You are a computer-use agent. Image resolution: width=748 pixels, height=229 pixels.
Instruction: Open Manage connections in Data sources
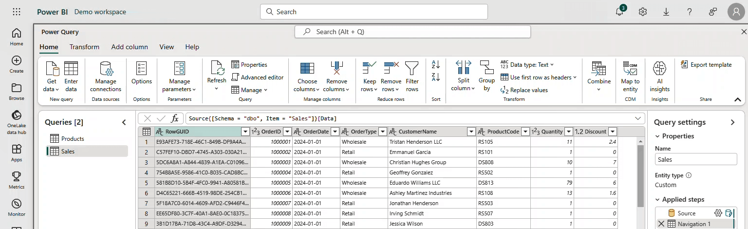[106, 76]
